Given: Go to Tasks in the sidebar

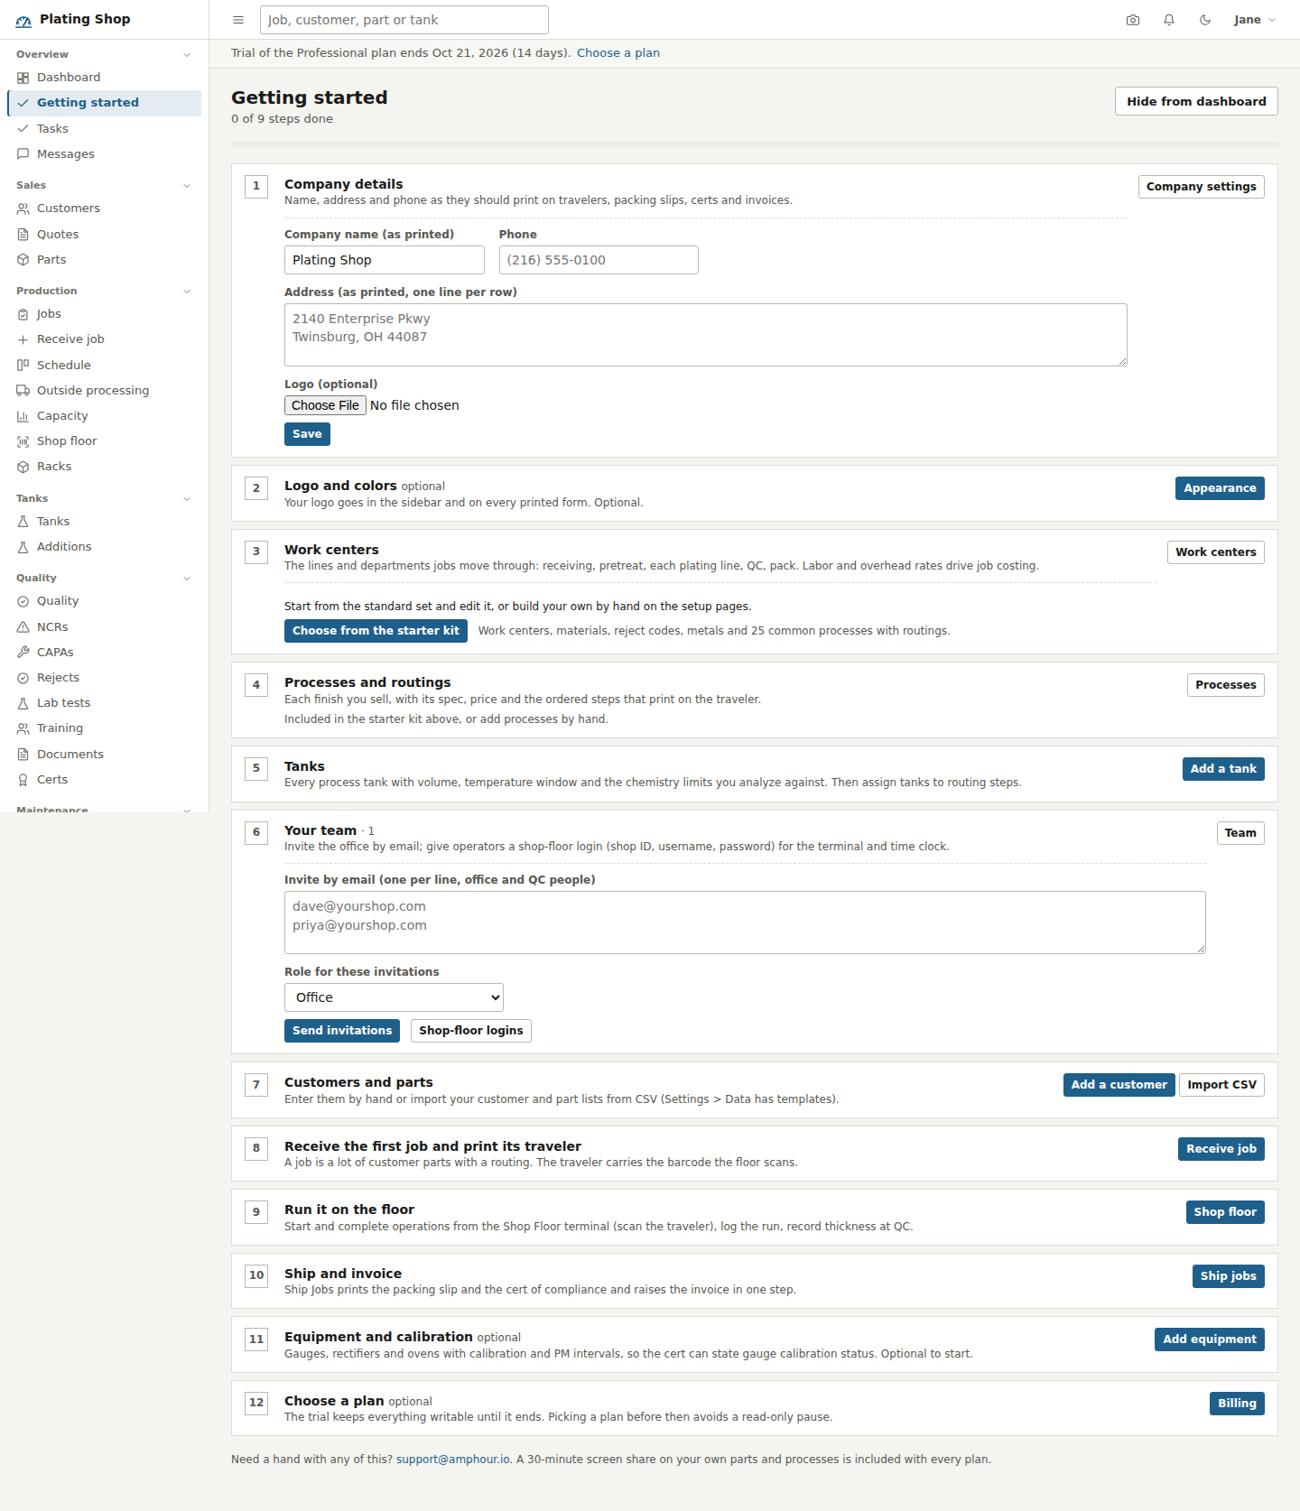Looking at the screenshot, I should (104, 129).
